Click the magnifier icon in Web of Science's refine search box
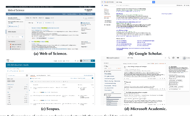Image resolution: width=190 pixels, height=116 pixels. [23, 37]
